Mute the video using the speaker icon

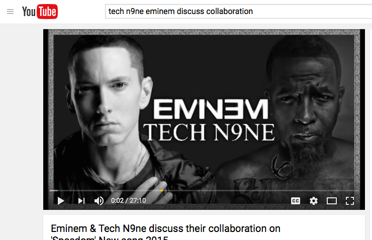pyautogui.click(x=99, y=201)
